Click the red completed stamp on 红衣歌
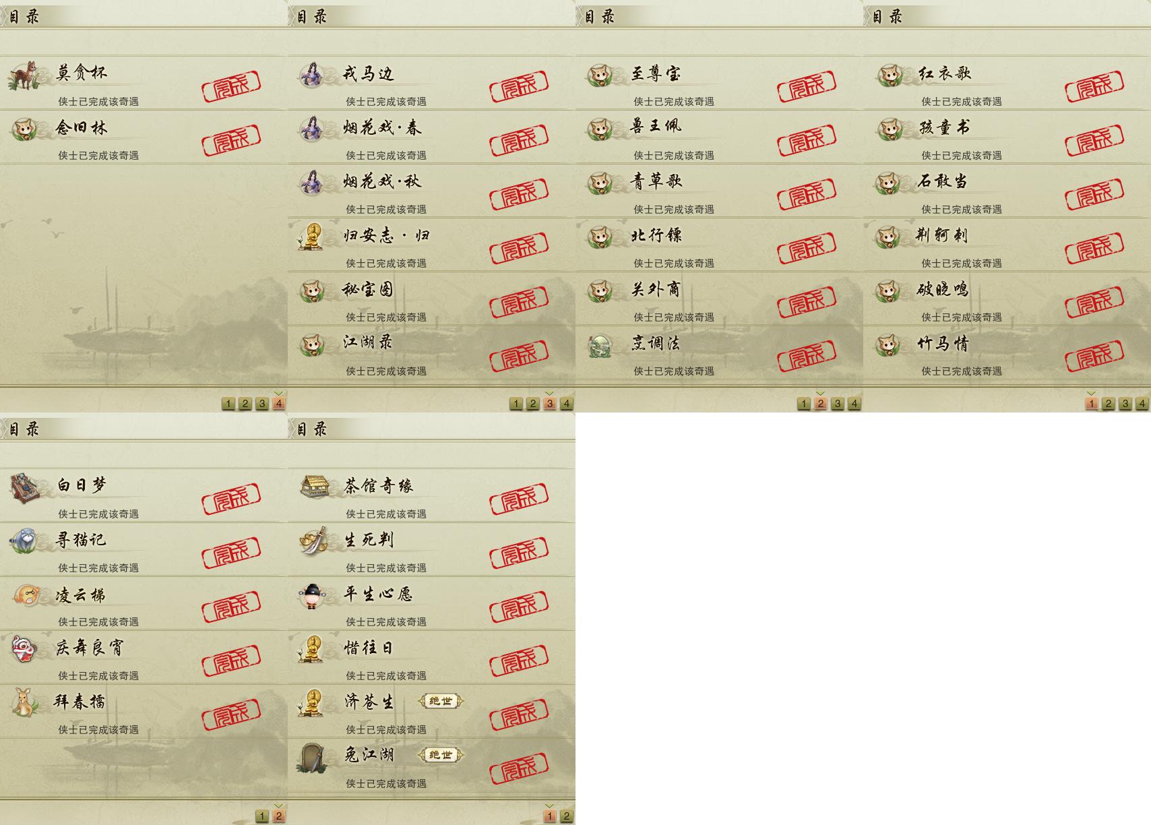 (x=1094, y=86)
